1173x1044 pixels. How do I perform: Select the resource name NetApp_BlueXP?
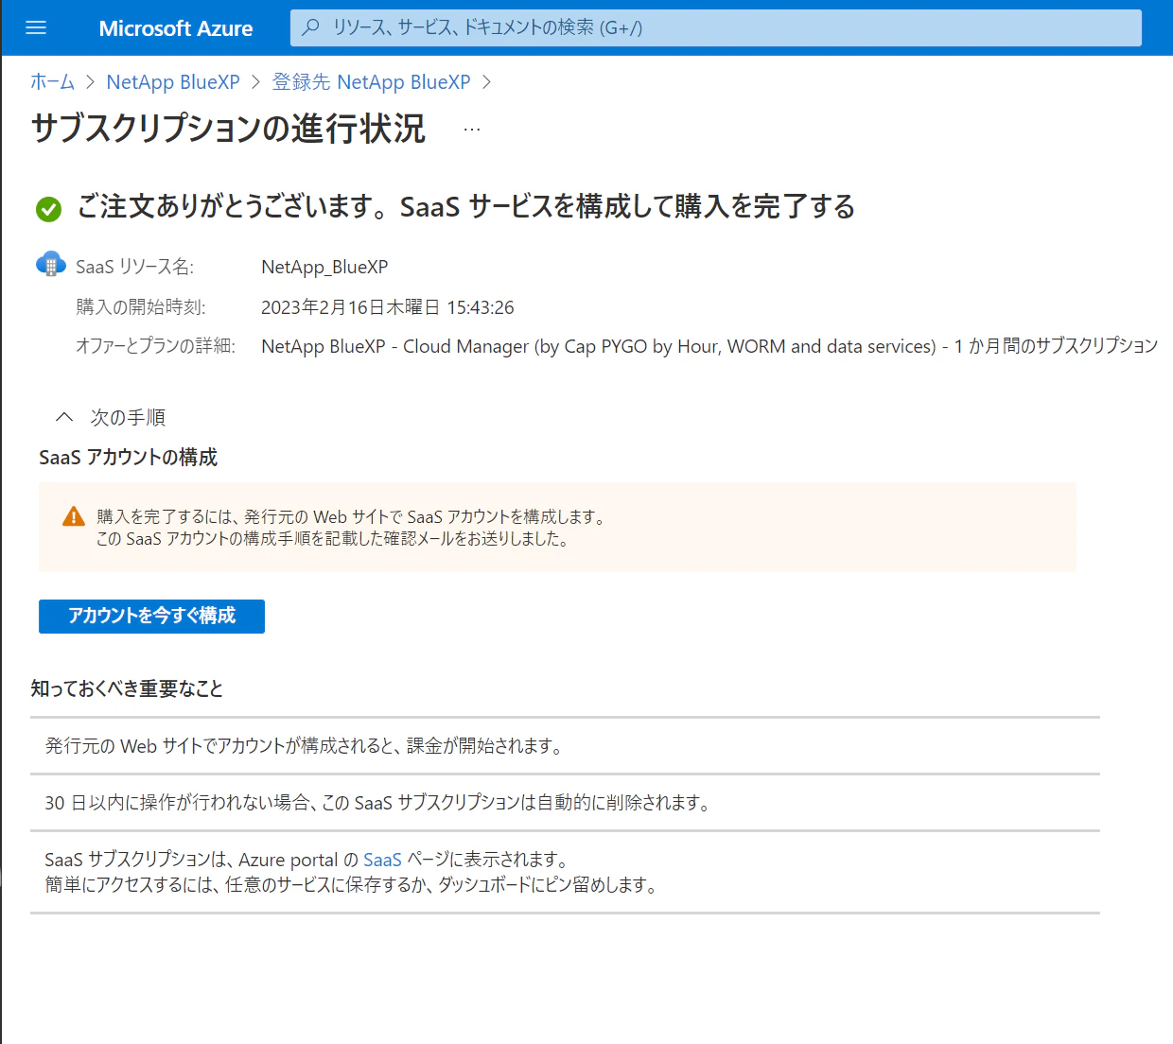(324, 267)
